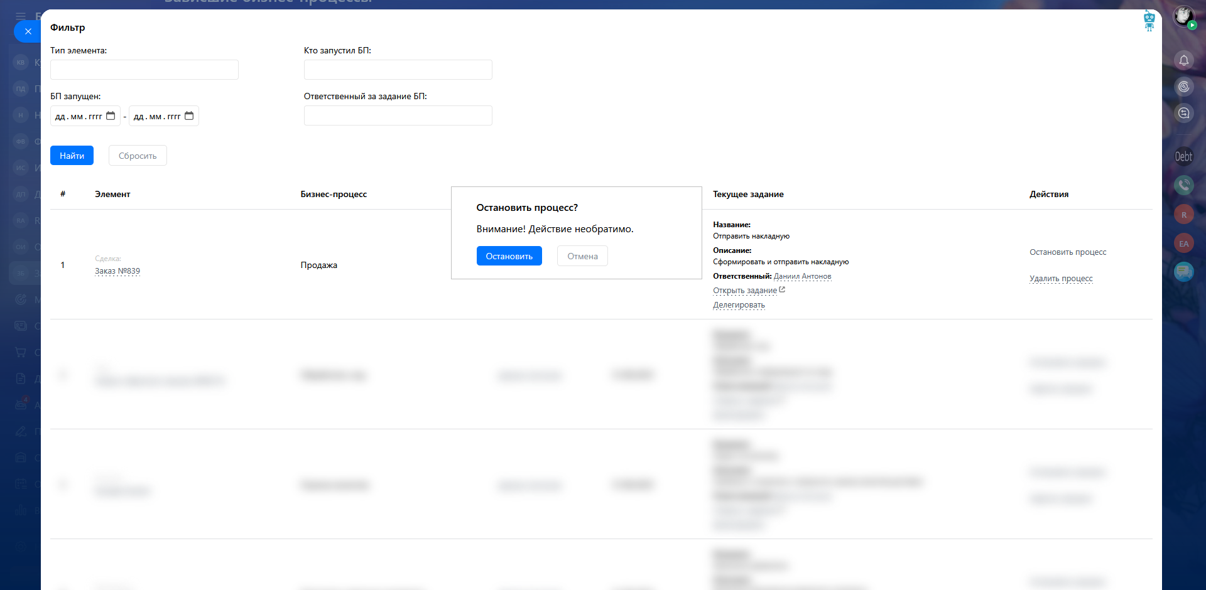Open the ОИ item in left sidebar
The width and height of the screenshot is (1206, 590).
(21, 247)
